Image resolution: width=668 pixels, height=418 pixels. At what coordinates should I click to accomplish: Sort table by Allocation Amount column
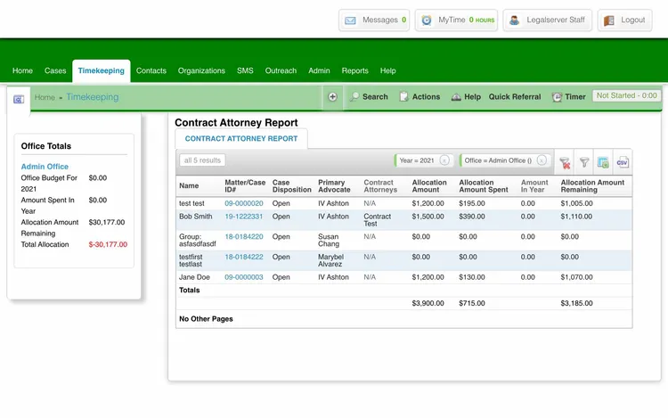(429, 186)
